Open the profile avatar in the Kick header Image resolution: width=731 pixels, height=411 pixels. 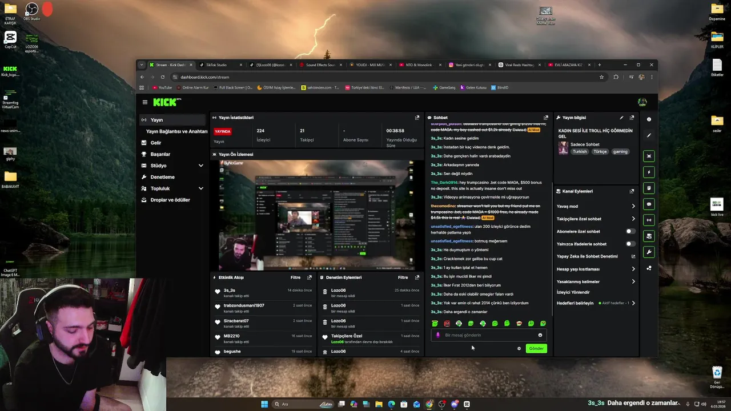[642, 102]
